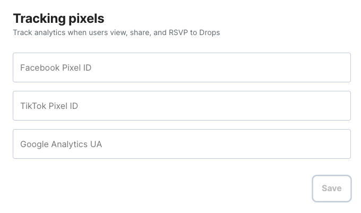Click the TikTok Pixel ID input field
The width and height of the screenshot is (361, 213).
click(182, 106)
